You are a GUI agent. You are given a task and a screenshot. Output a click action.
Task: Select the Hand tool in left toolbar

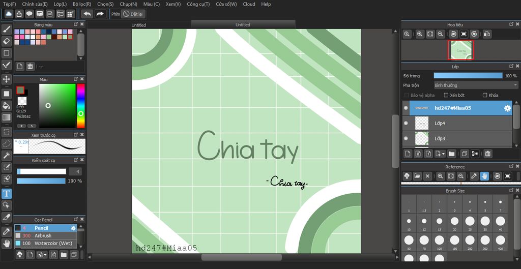[x=6, y=244]
